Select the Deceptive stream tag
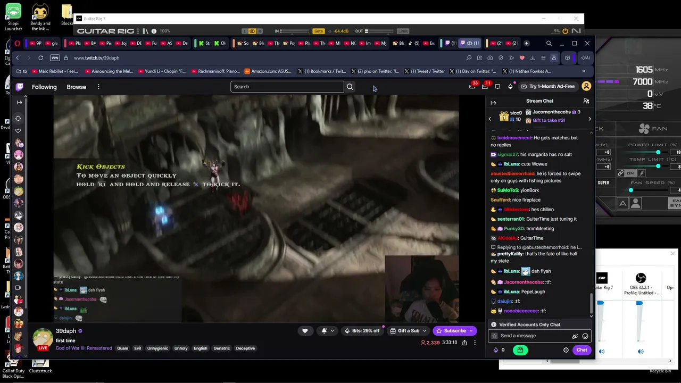Viewport: 681px width, 383px height. click(x=245, y=348)
